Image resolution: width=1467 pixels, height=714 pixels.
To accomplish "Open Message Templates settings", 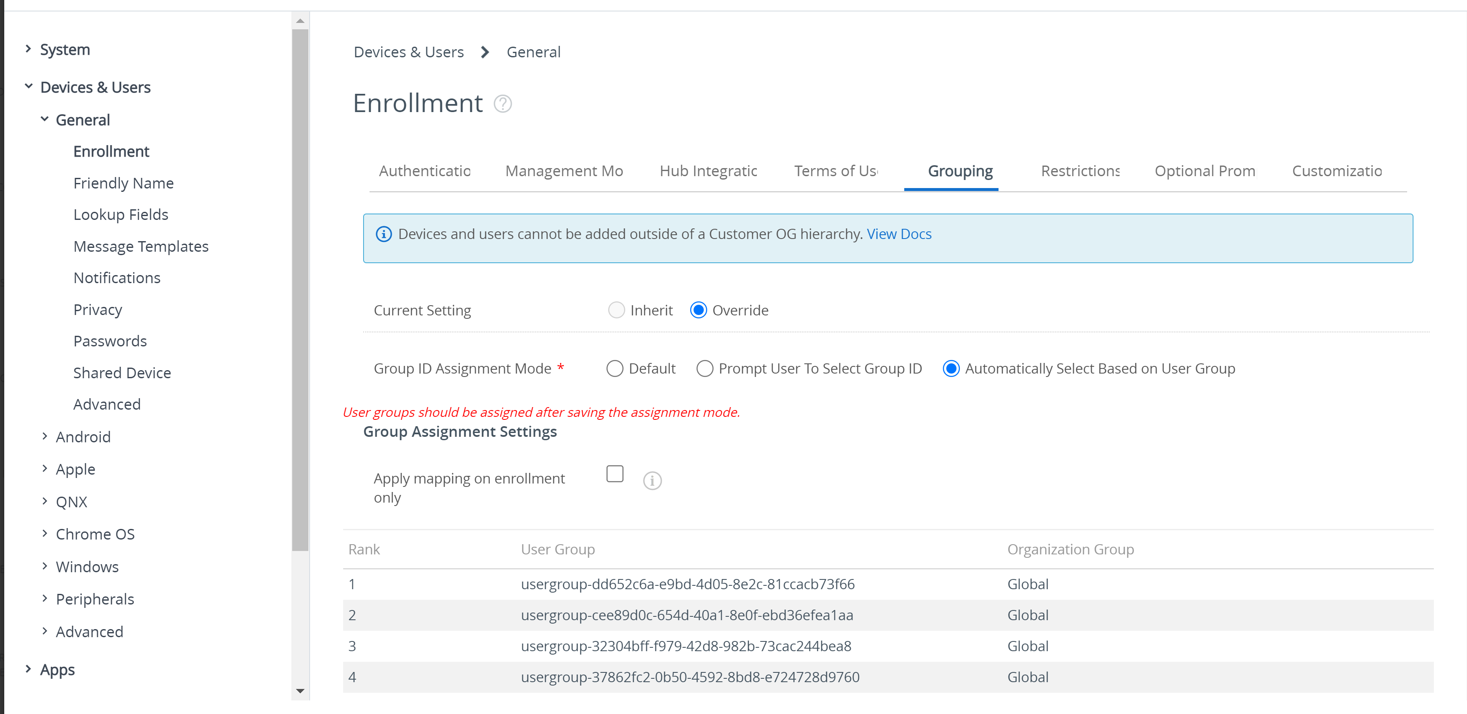I will pos(141,247).
